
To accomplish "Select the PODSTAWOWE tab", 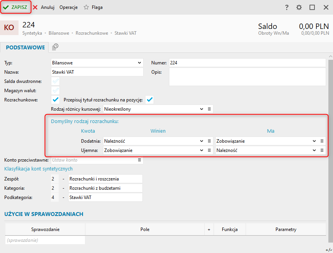I will [x=25, y=48].
